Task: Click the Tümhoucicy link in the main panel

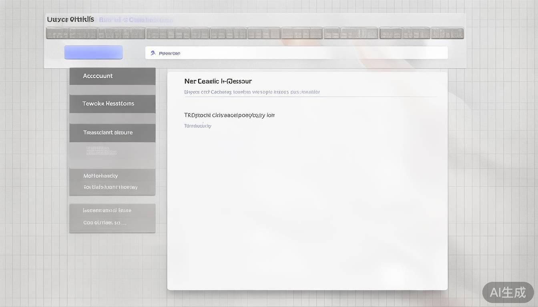Action: (198, 126)
